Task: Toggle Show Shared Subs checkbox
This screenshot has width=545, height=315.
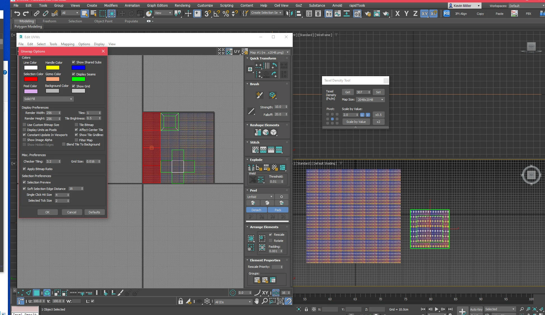Action: click(74, 62)
